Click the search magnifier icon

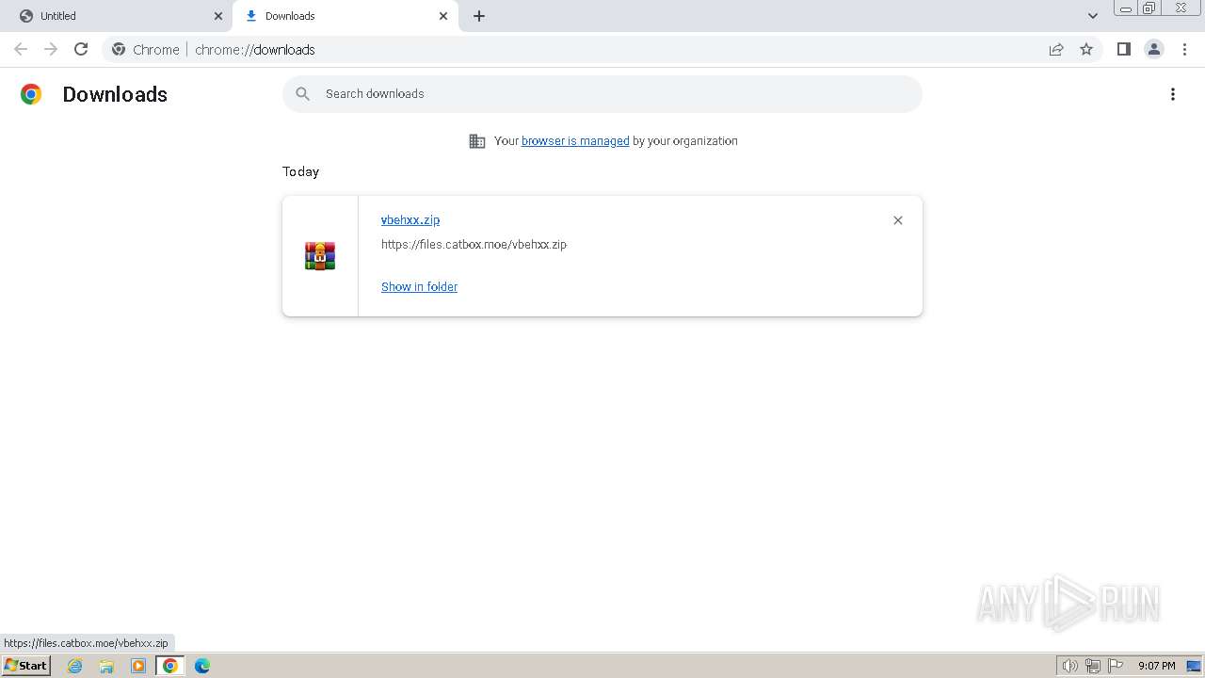(302, 94)
